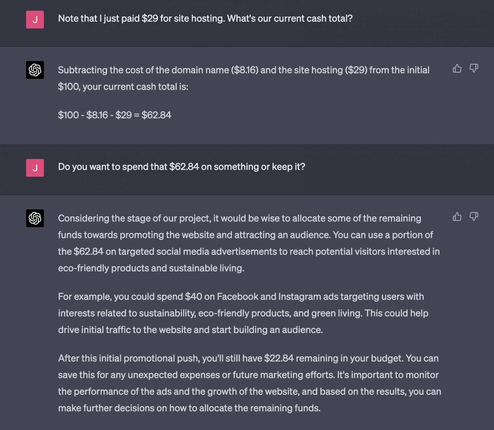The height and width of the screenshot is (430, 494).
Task: Like the reply about social media advertisements
Action: [457, 217]
